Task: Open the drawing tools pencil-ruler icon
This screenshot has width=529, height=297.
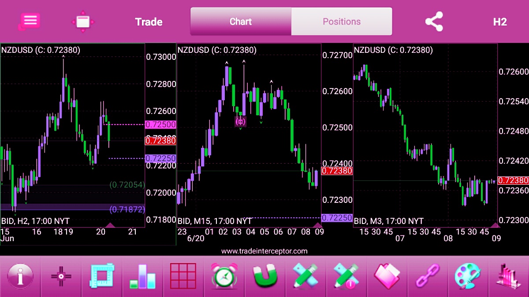Action: pyautogui.click(x=305, y=276)
